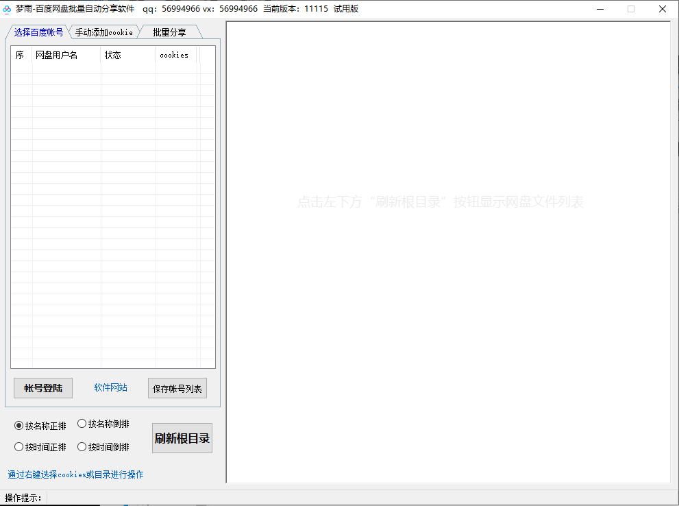Switch to the 批量分享 tab
This screenshot has width=679, height=506.
[x=169, y=32]
